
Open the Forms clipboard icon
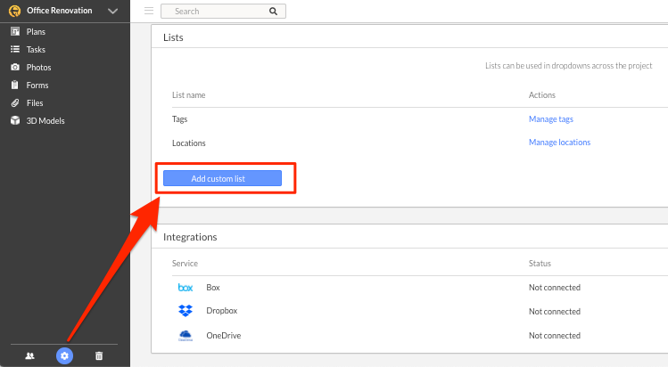coord(15,85)
